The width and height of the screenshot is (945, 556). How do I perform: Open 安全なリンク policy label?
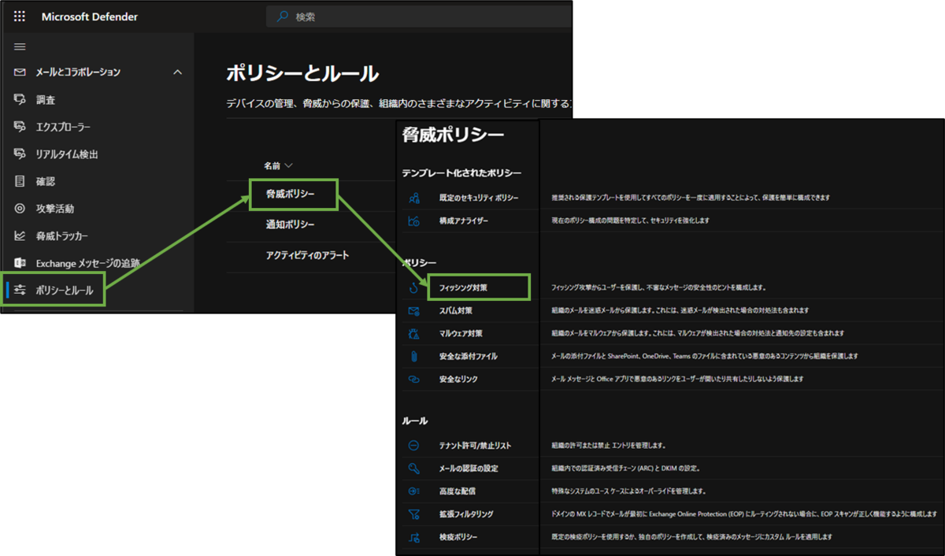click(458, 380)
